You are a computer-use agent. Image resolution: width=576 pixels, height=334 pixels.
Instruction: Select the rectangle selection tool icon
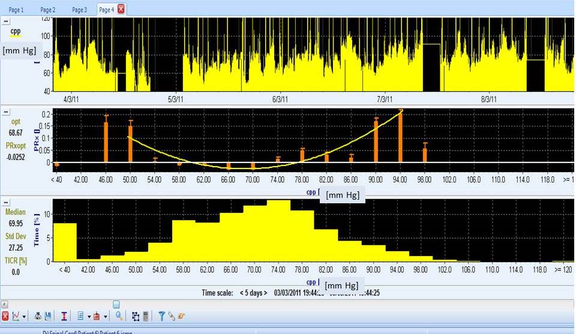tap(136, 316)
